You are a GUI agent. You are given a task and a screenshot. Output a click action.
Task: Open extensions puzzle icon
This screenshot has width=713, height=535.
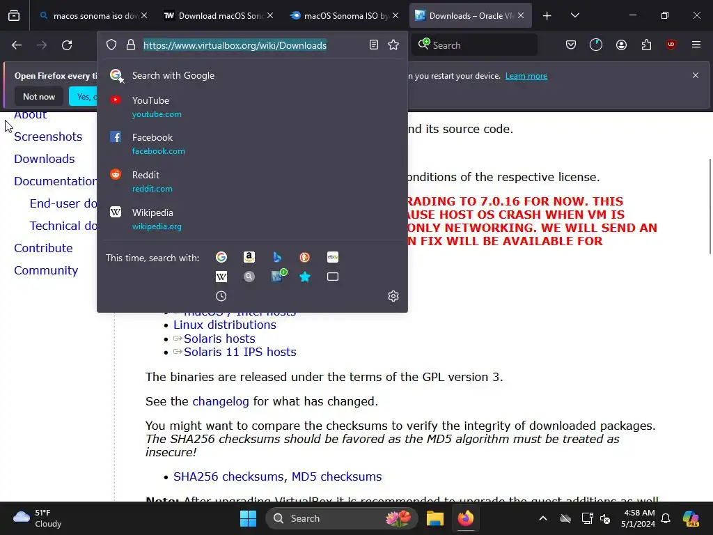[646, 45]
